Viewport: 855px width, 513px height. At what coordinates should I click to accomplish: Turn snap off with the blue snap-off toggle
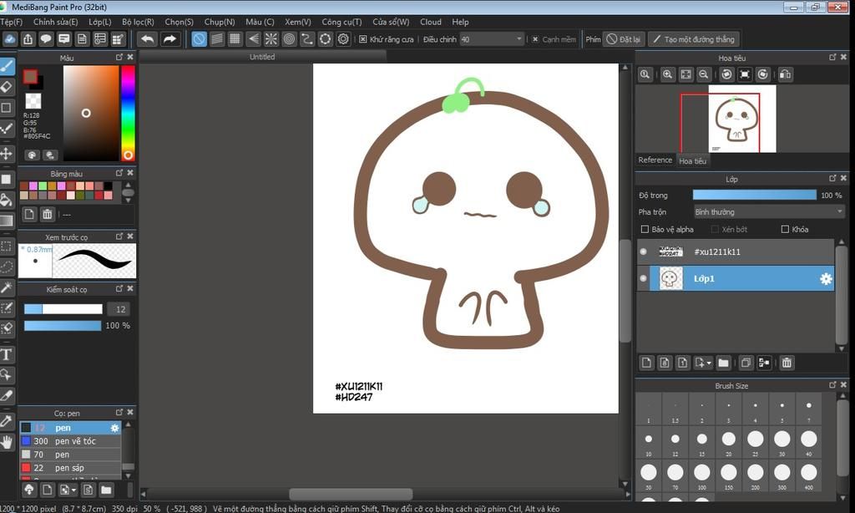(199, 39)
